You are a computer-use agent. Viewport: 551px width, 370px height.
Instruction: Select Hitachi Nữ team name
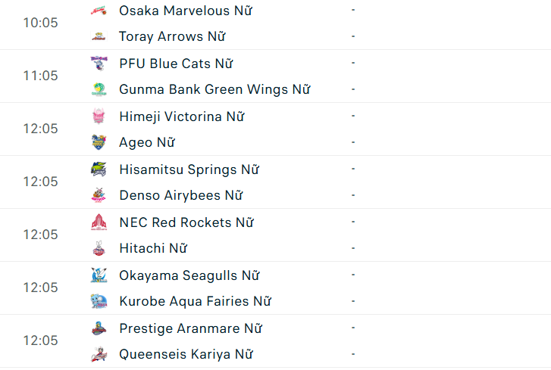point(152,248)
